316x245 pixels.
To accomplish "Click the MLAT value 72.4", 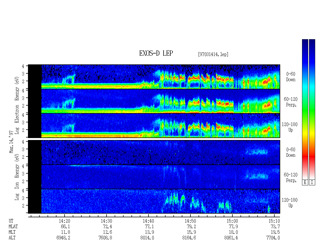I will tap(107, 227).
